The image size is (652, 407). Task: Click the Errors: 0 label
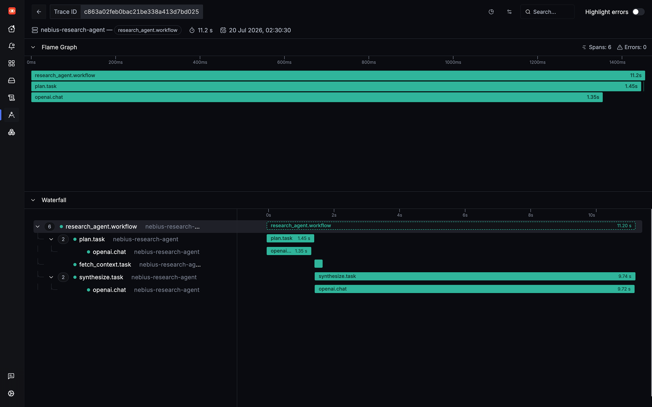[x=635, y=47]
